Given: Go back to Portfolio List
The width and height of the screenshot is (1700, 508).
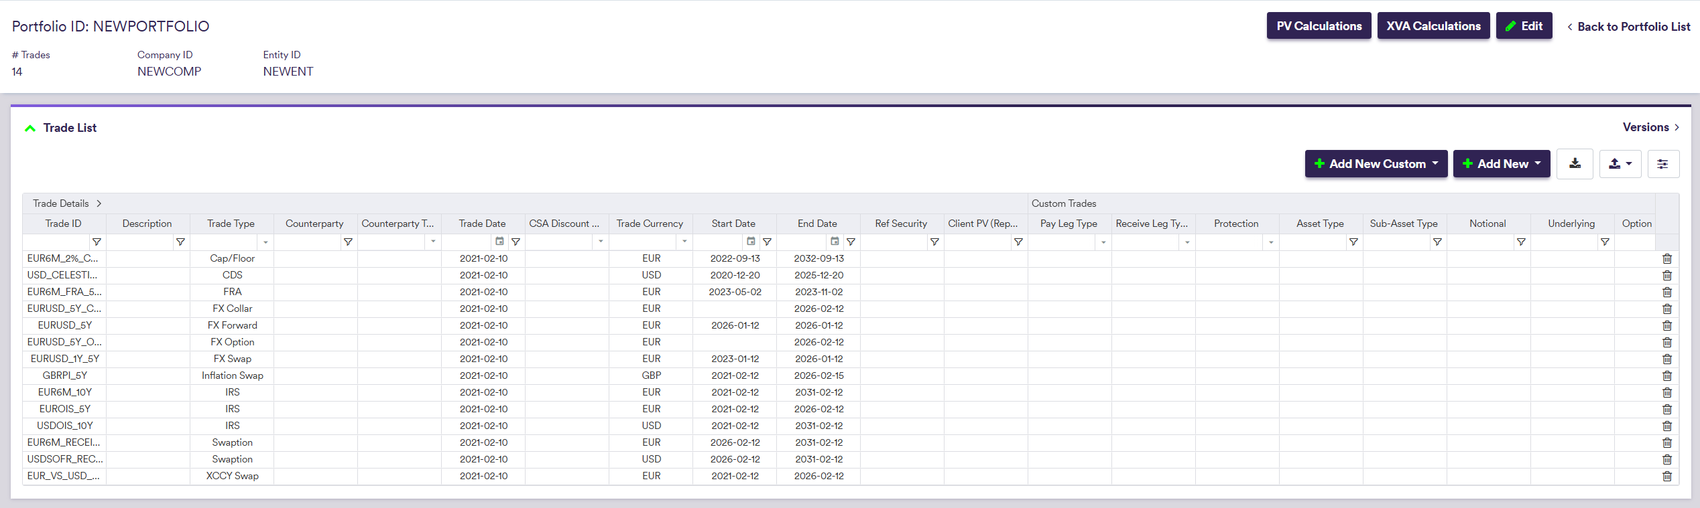Looking at the screenshot, I should [x=1628, y=27].
